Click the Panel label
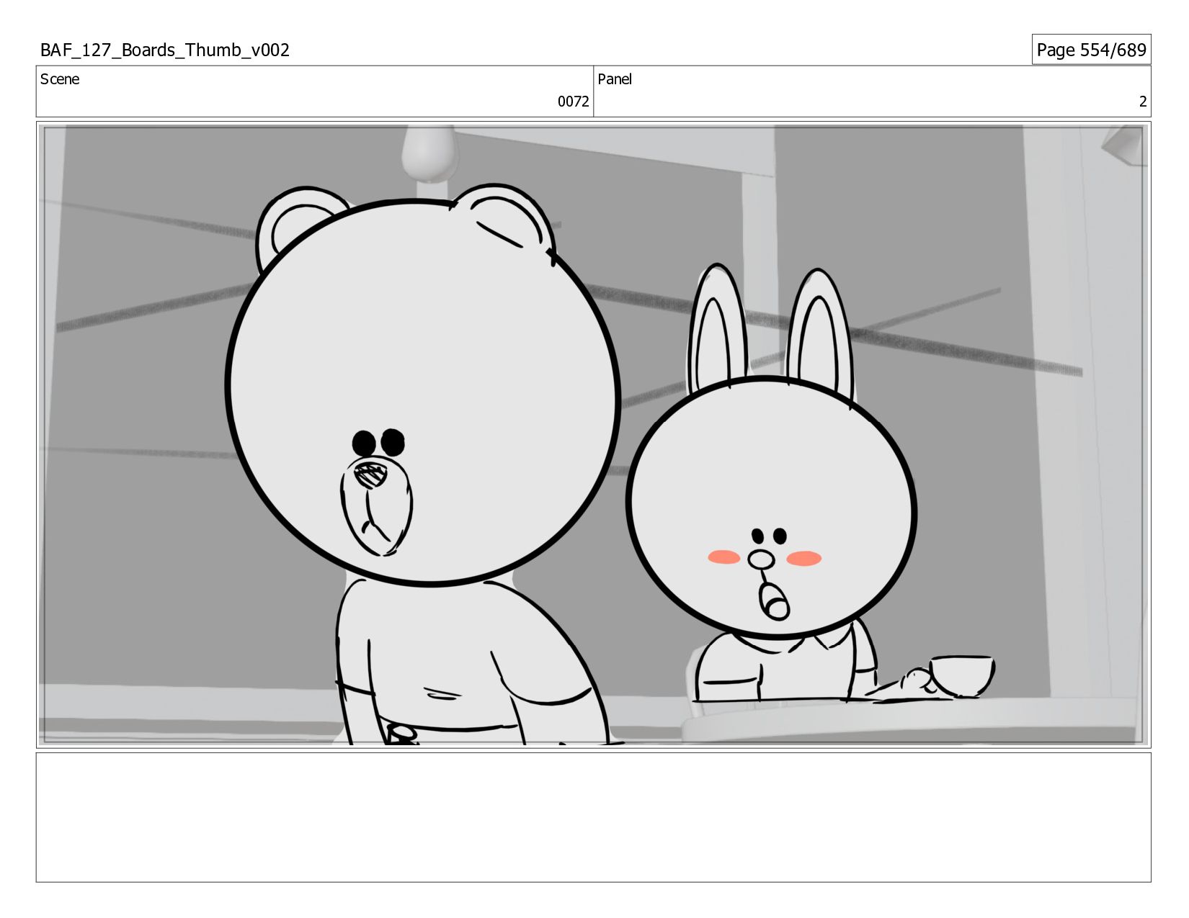1189x918 pixels. click(615, 79)
